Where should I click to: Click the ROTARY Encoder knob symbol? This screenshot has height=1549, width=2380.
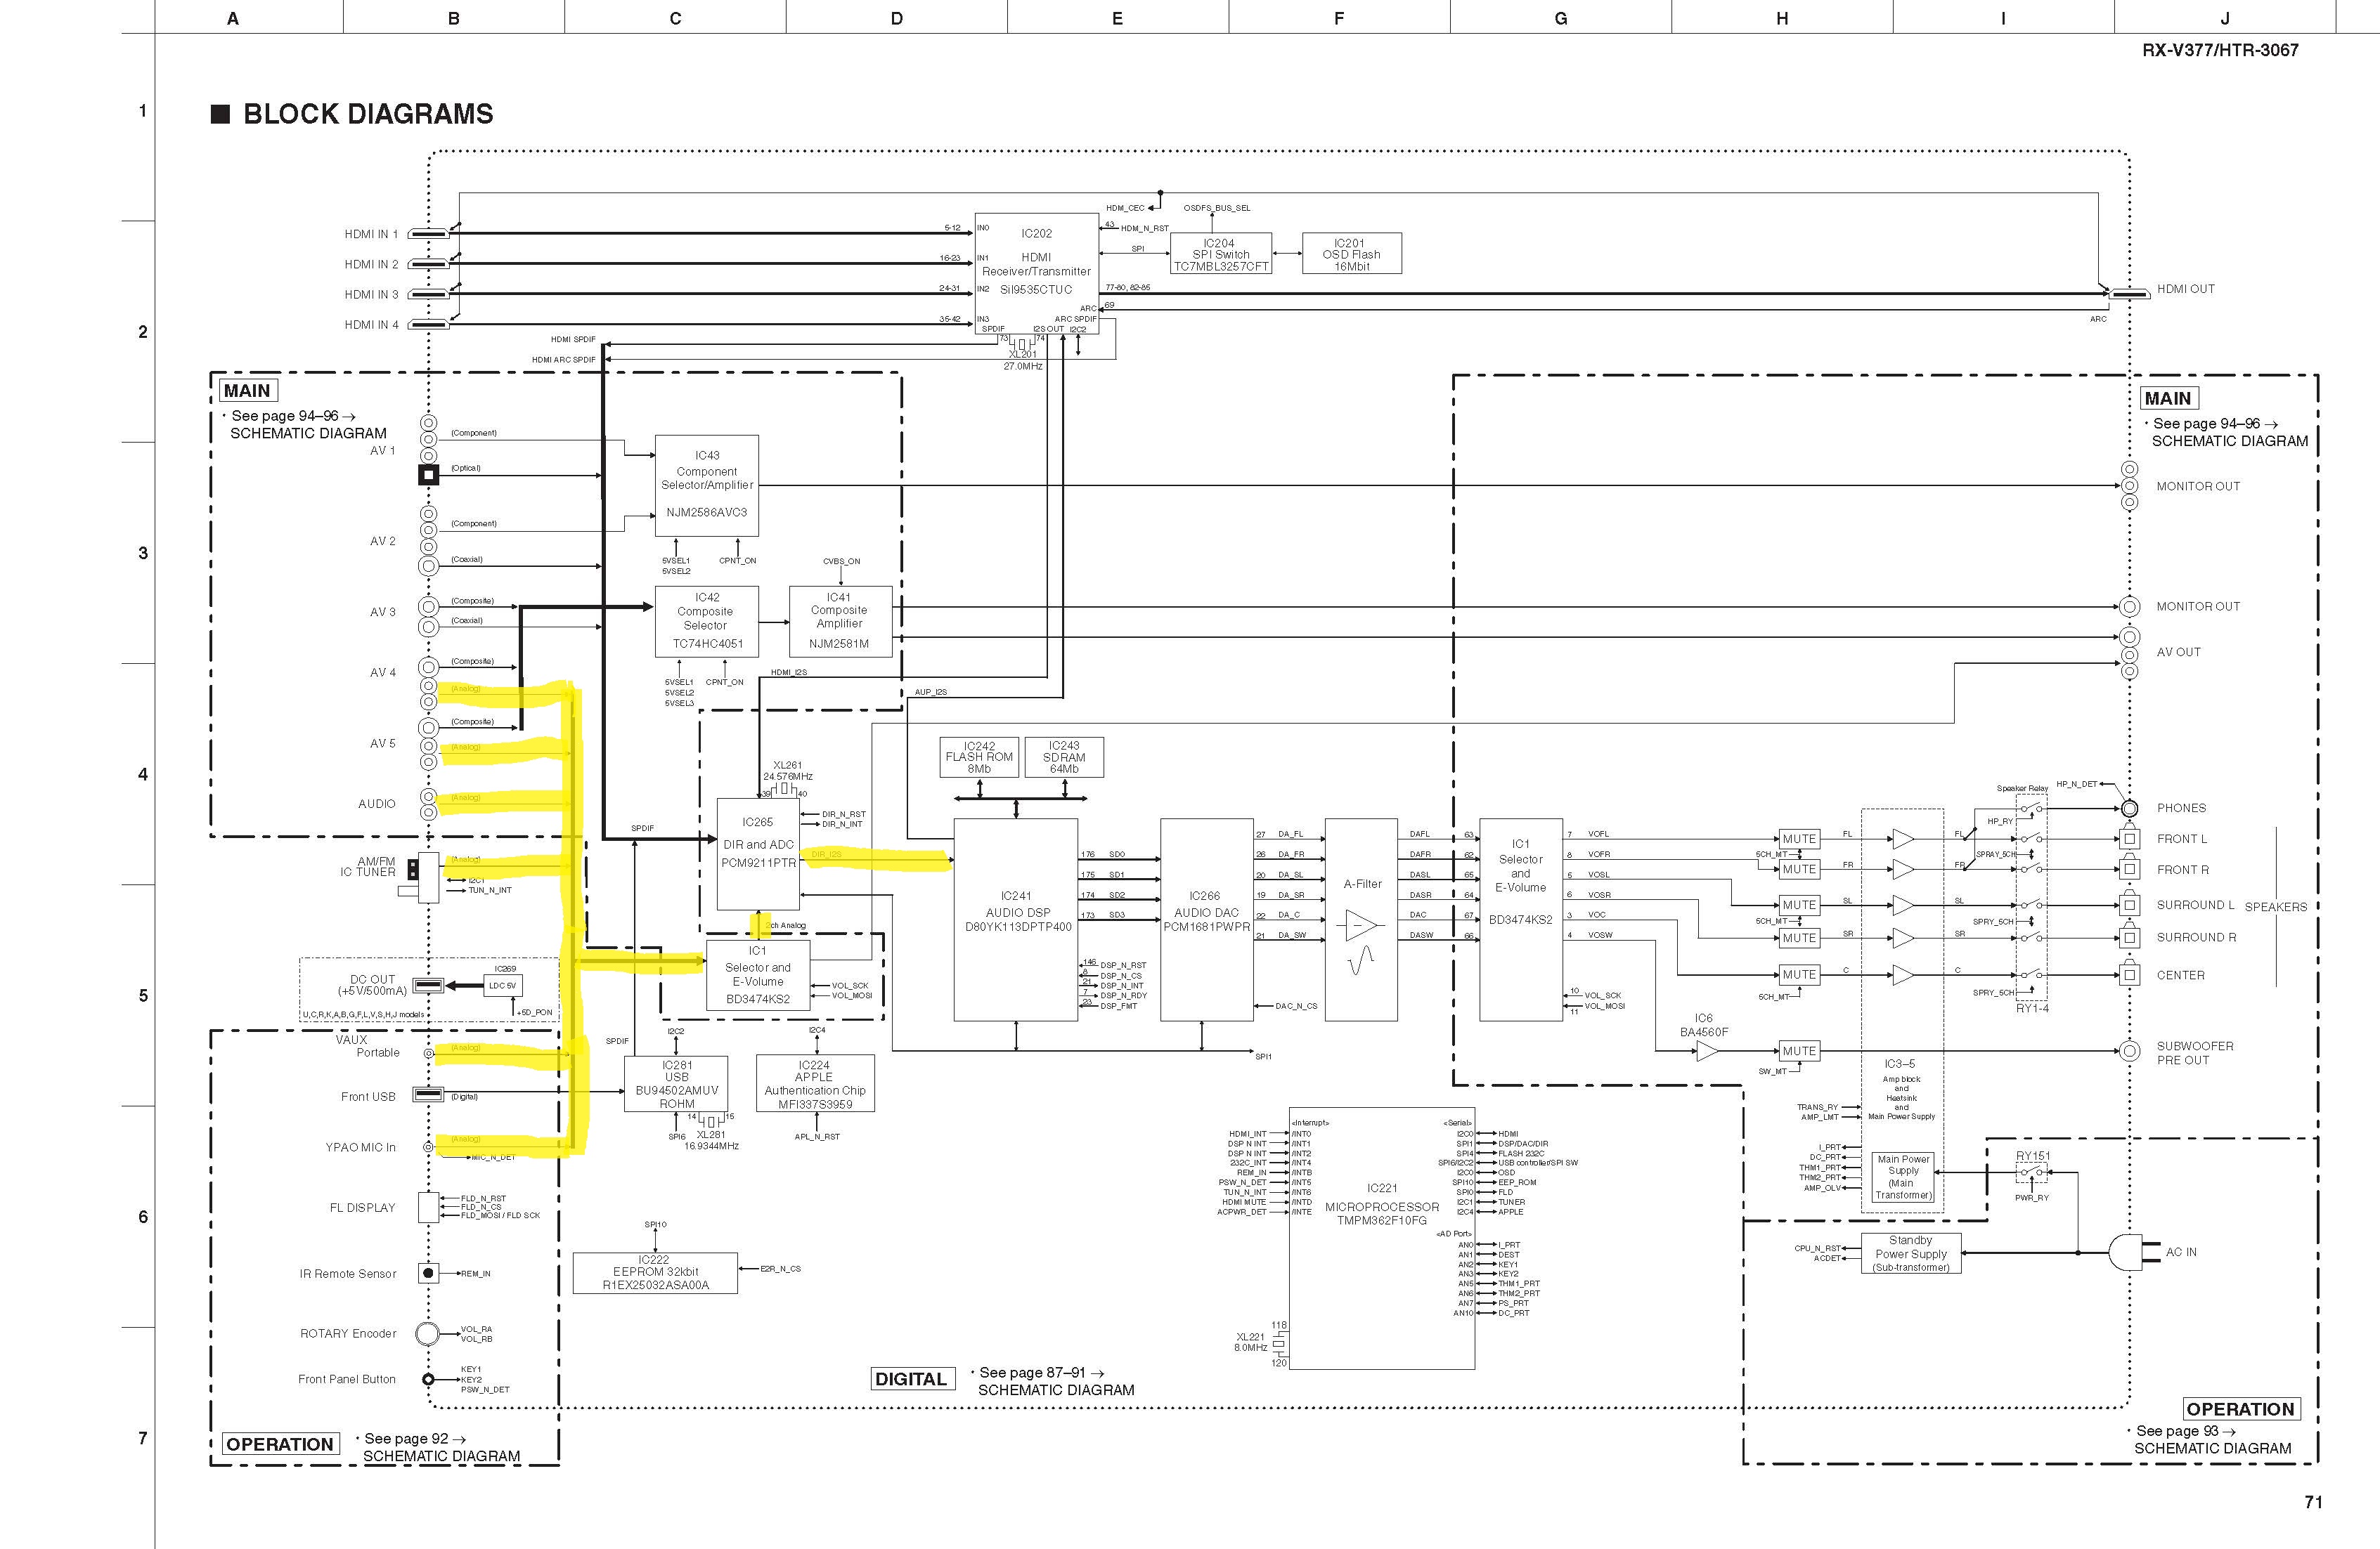pyautogui.click(x=428, y=1333)
